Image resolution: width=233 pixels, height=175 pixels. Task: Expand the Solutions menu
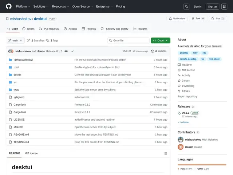point(41,7)
